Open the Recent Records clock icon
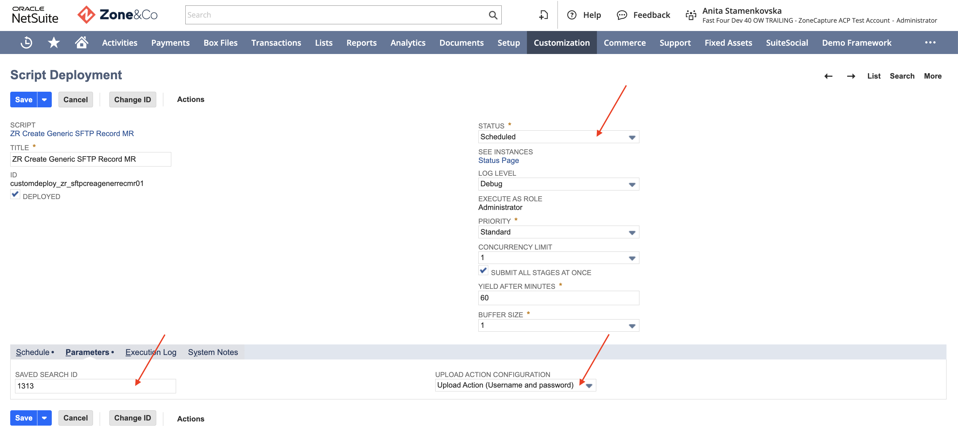This screenshot has width=958, height=432. pos(26,43)
